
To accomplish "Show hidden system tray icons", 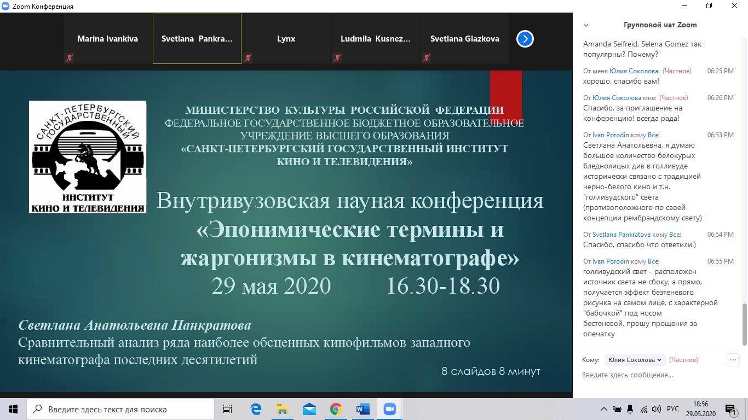I will (603, 409).
